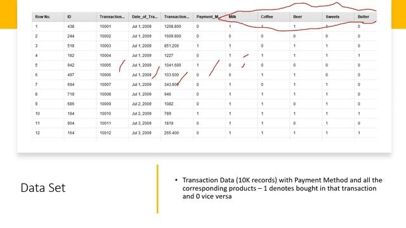The height and width of the screenshot is (228, 406).
Task: Select ID cell '438'
Action: 70,27
